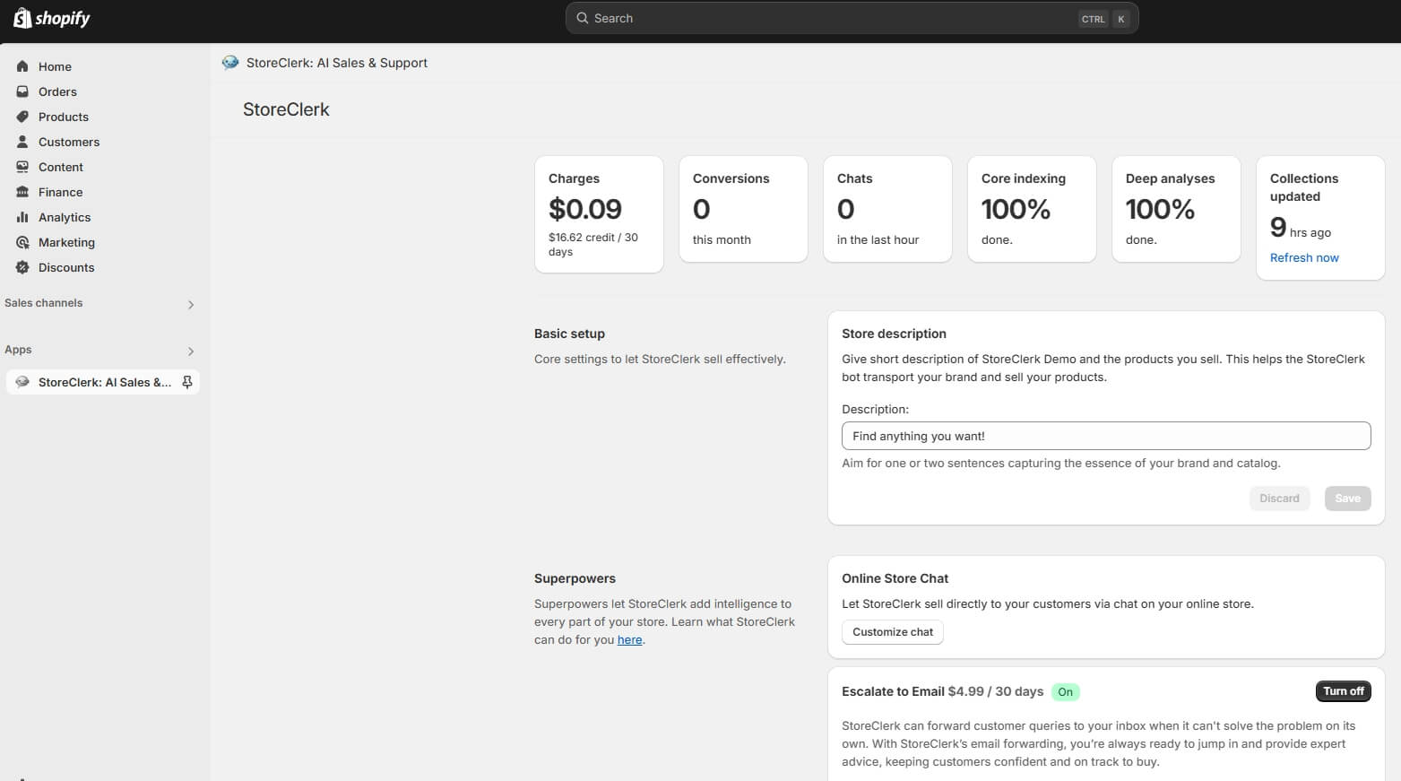Turn off Escalate to Email

point(1343,690)
